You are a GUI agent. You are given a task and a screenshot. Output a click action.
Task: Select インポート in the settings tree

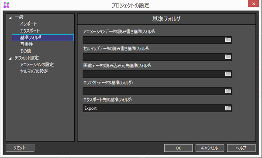coord(28,24)
